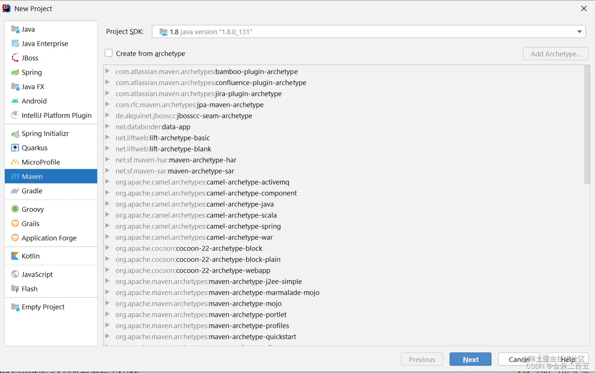Click the Java FX folder icon
The image size is (595, 373).
click(x=15, y=87)
